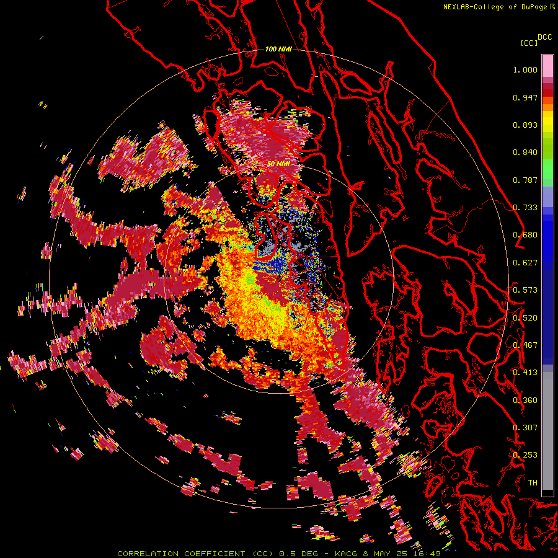Select the 50 NMI range ring label
Viewport: 558px width, 558px height.
click(x=278, y=164)
